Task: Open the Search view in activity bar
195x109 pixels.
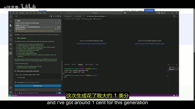Action: point(11,21)
